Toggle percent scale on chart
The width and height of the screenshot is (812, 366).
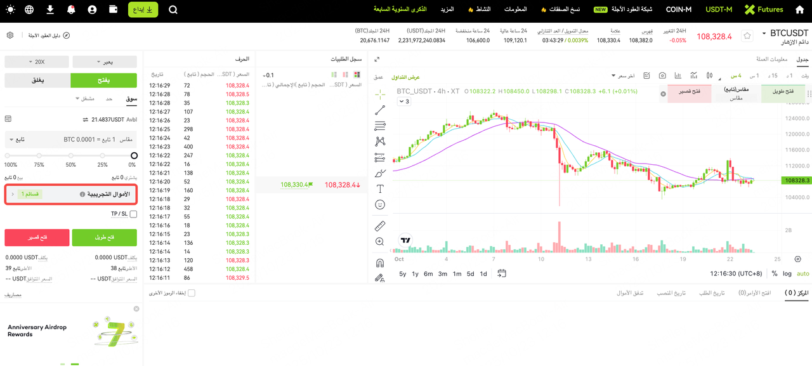click(x=774, y=273)
